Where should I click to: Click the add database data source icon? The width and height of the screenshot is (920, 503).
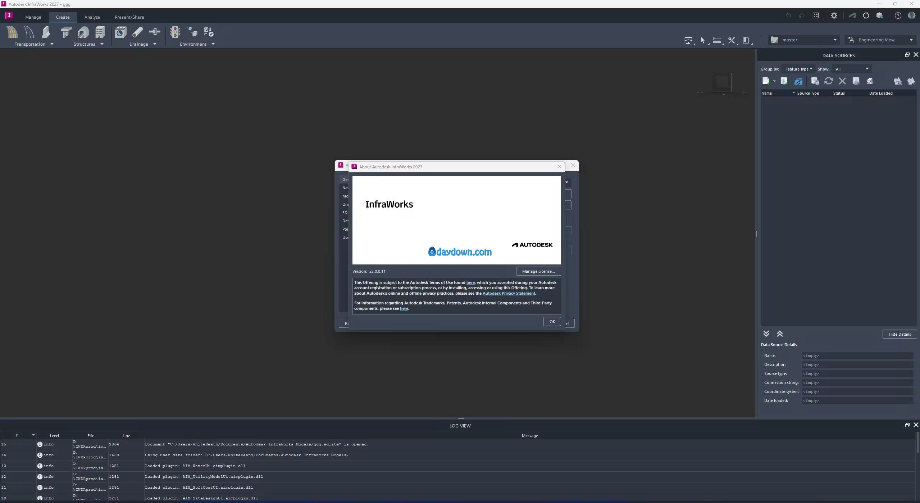click(784, 81)
